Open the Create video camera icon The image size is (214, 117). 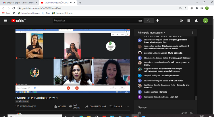181,21
